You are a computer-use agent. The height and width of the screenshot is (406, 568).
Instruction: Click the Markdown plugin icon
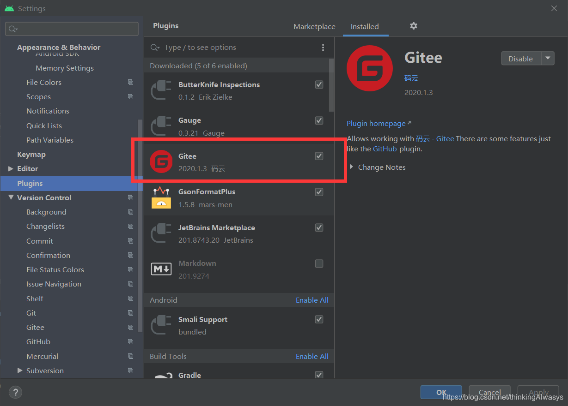click(x=161, y=269)
